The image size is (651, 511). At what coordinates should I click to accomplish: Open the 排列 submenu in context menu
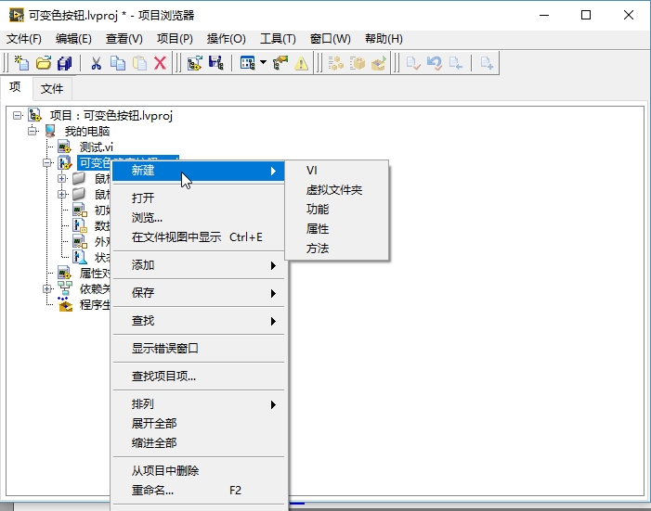[199, 404]
